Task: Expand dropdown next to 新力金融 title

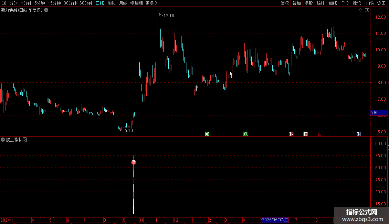Action: (46, 10)
